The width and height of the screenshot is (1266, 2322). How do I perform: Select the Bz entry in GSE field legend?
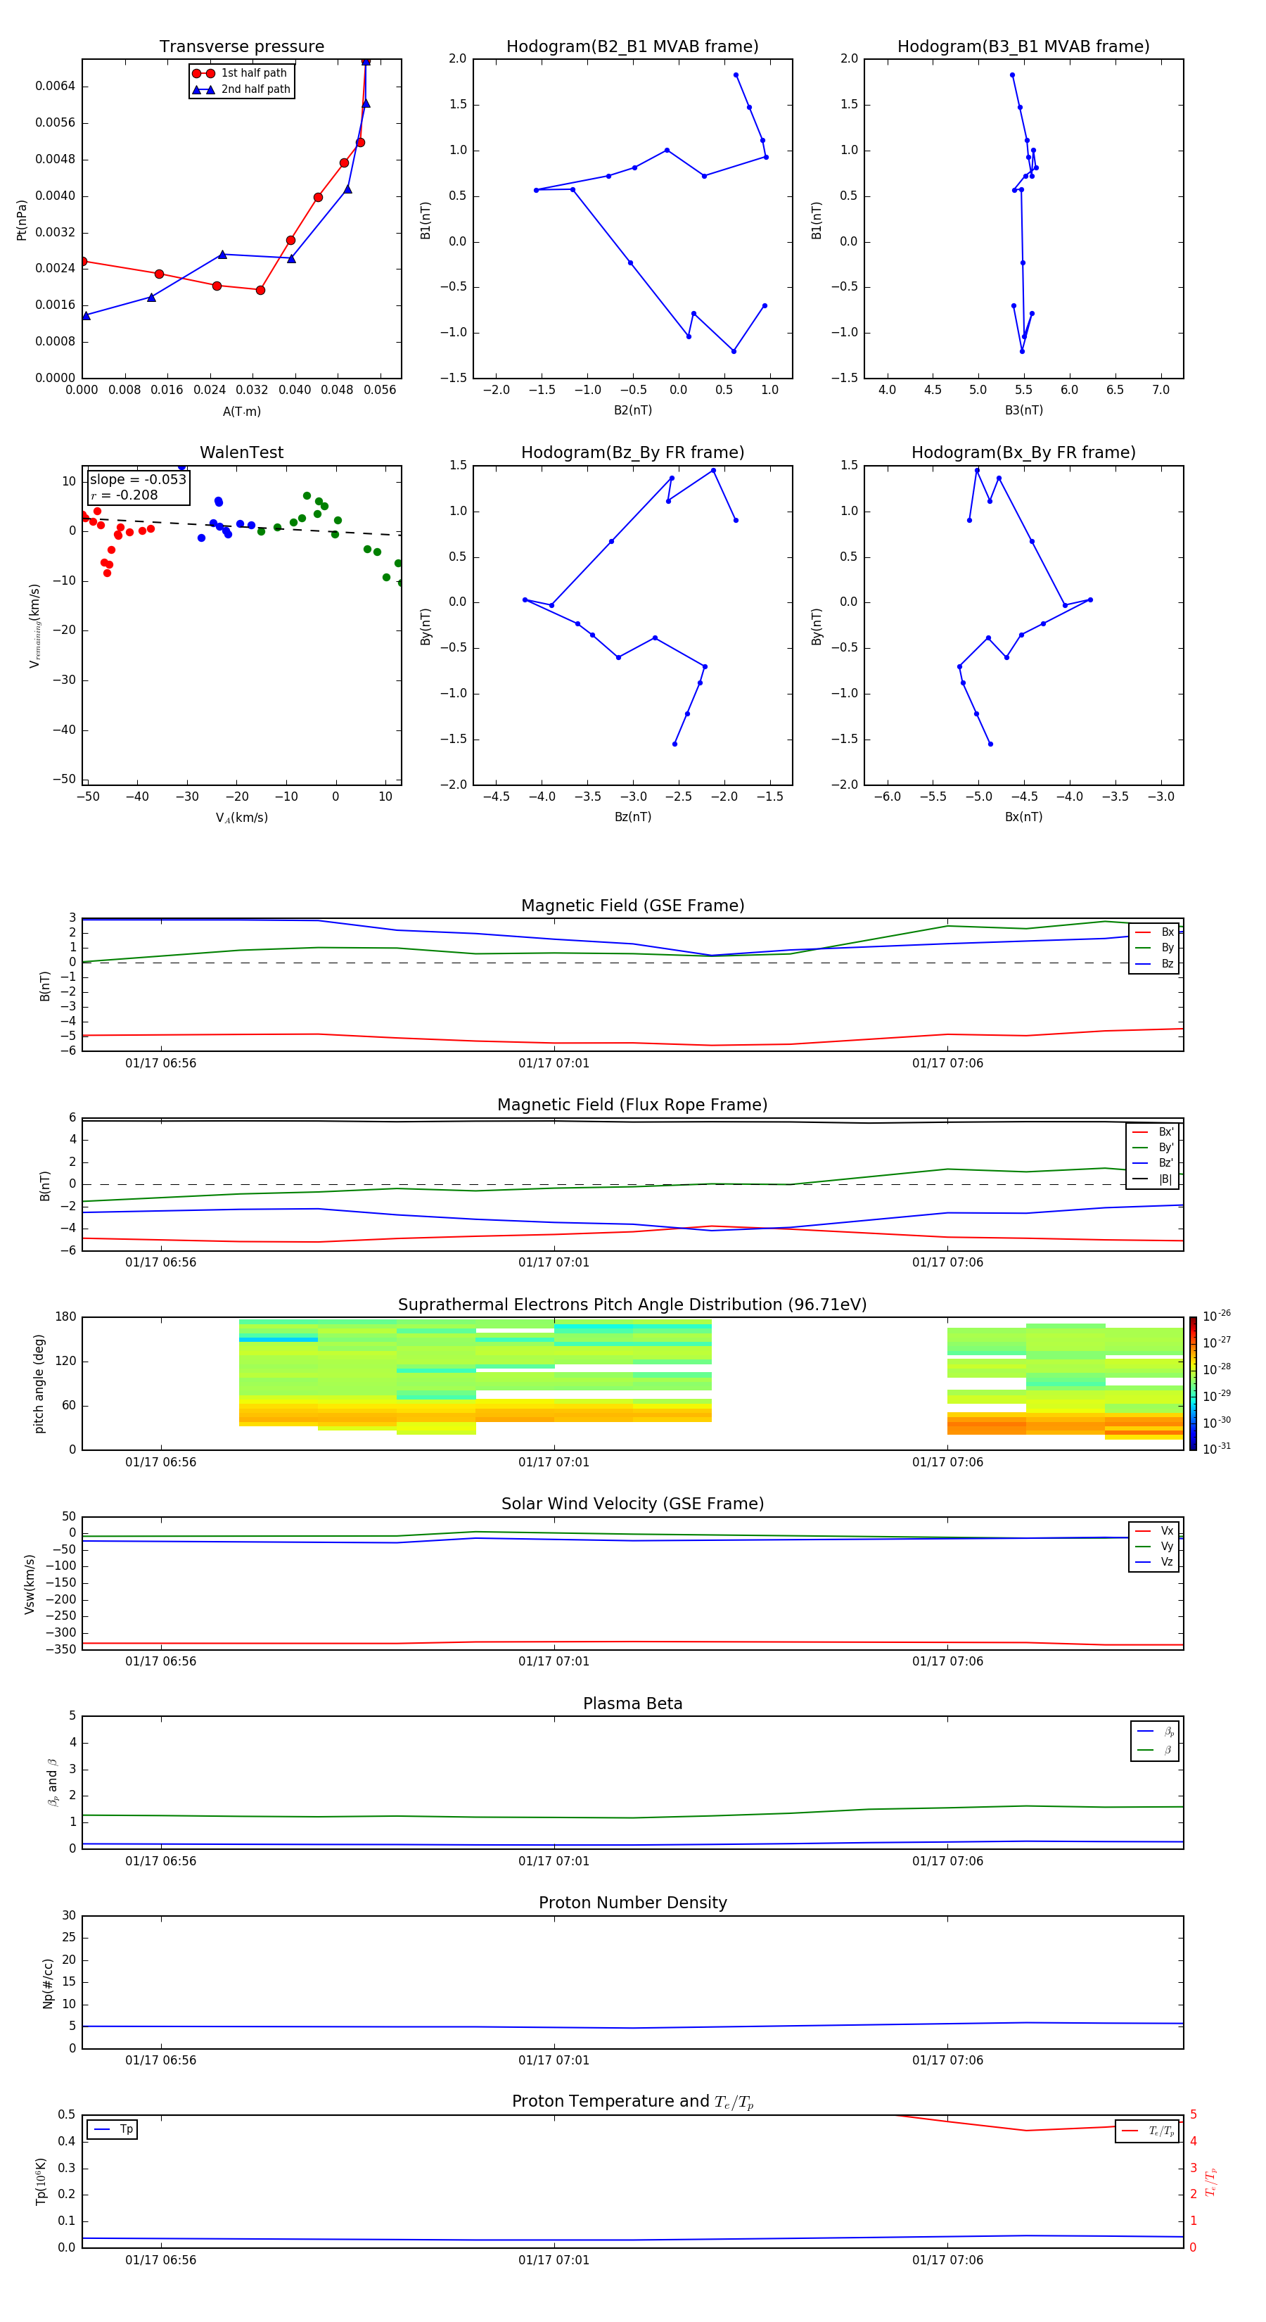(1154, 963)
